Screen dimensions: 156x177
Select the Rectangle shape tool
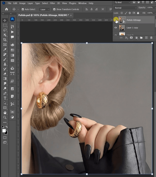[x=5, y=108]
